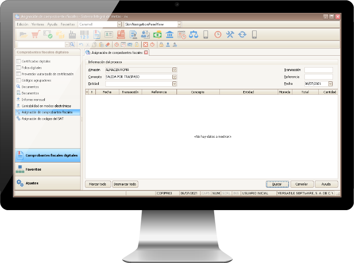Open the cash register icon
354x263 pixels.
pos(121,34)
